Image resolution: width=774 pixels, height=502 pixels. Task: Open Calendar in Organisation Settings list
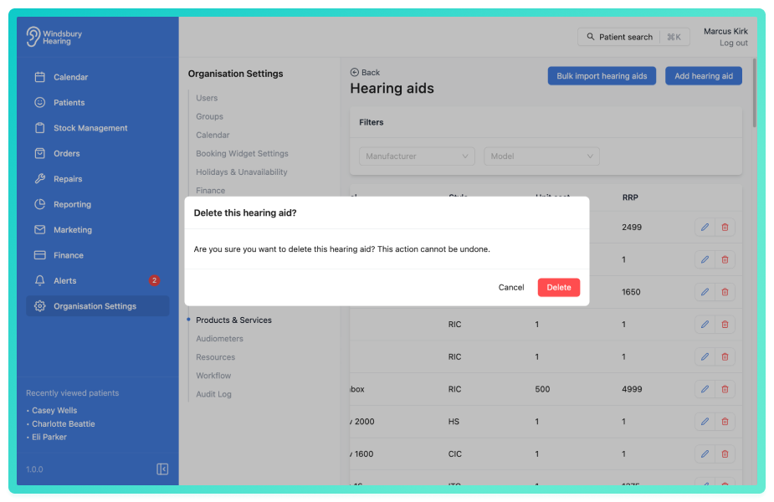tap(213, 135)
